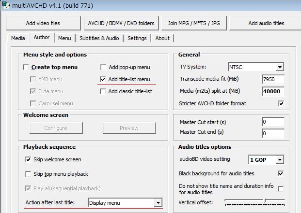Click Add video files button
Image resolution: width=301 pixels, height=213 pixels.
click(x=43, y=23)
